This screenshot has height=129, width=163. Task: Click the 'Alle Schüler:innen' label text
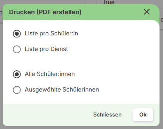(x=50, y=74)
